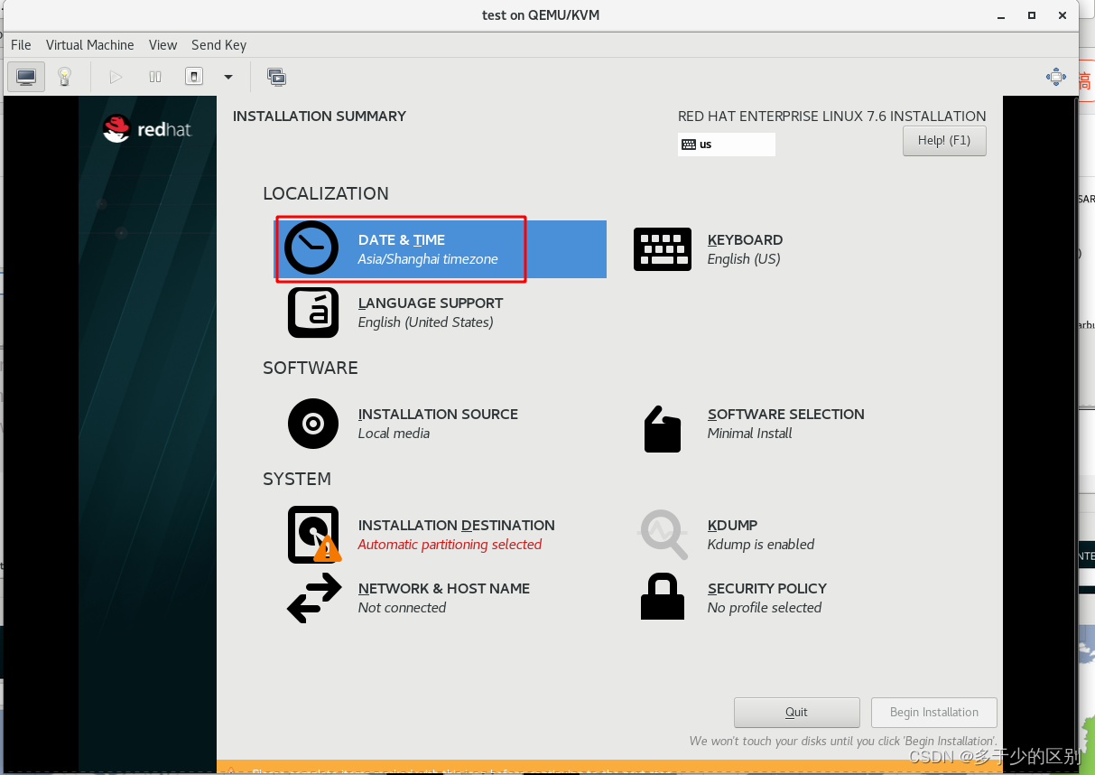Expand the shutdown options dropdown arrow
Image resolution: width=1095 pixels, height=775 pixels.
(x=228, y=78)
